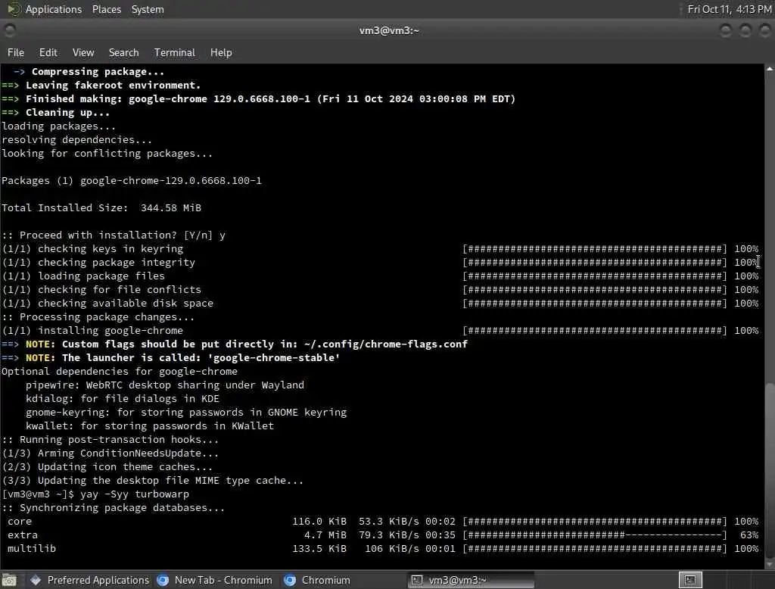Click the 'Synchronizing package databases...' line

(114, 508)
